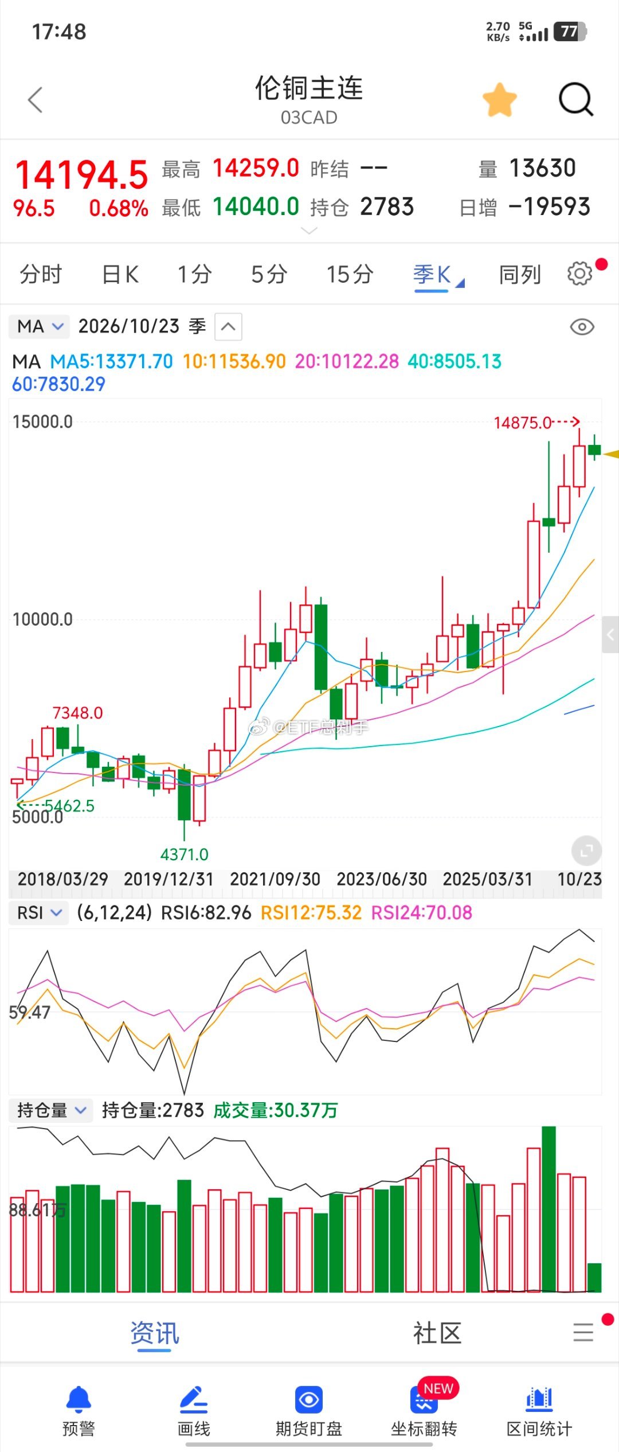The height and width of the screenshot is (1452, 619).
Task: Switch to 日K chart tab
Action: [x=120, y=274]
